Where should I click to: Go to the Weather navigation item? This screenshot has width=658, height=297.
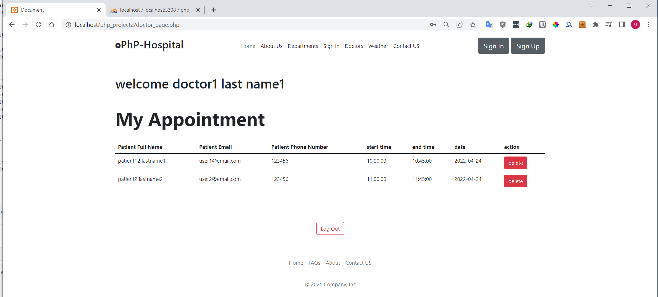click(378, 46)
